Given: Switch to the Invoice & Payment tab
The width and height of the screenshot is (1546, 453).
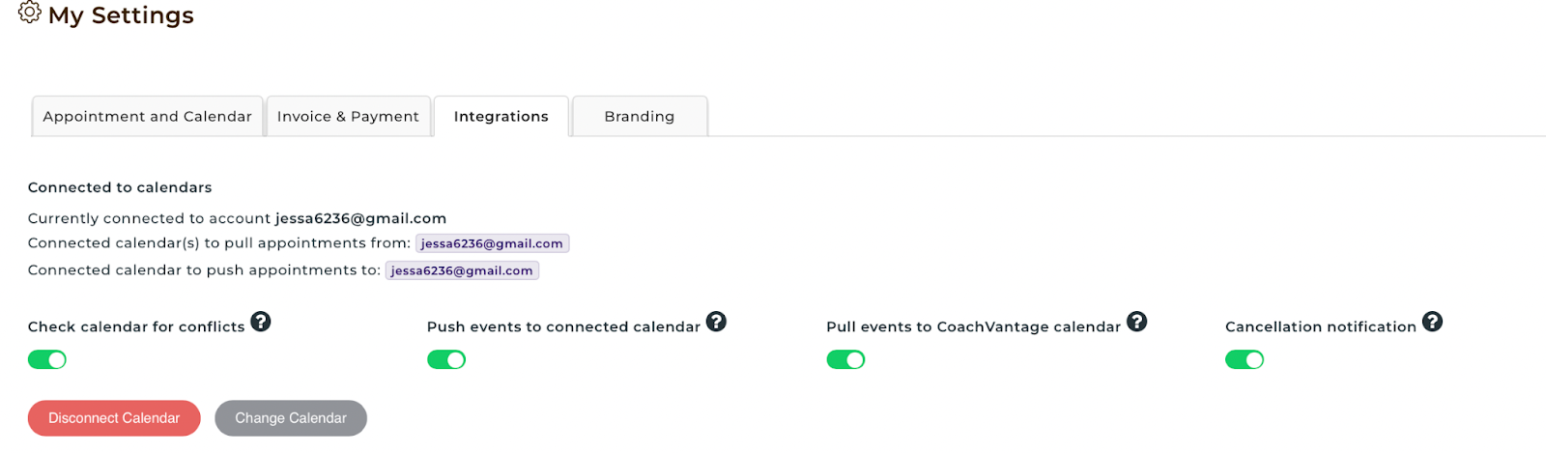Looking at the screenshot, I should point(349,116).
